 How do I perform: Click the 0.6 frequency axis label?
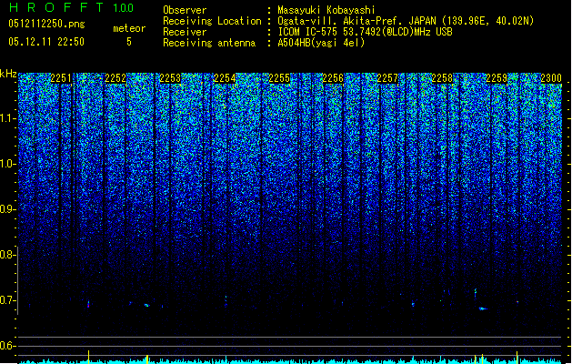click(7, 346)
